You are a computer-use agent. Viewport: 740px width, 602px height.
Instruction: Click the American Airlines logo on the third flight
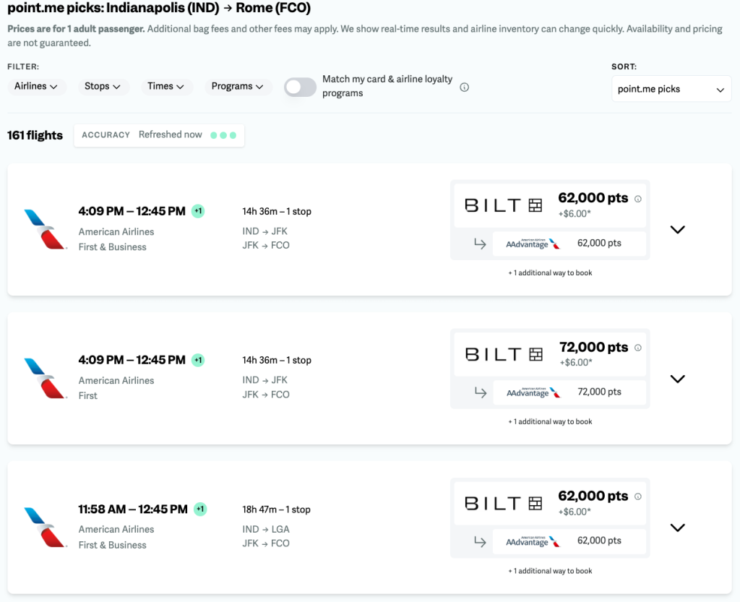pos(45,525)
